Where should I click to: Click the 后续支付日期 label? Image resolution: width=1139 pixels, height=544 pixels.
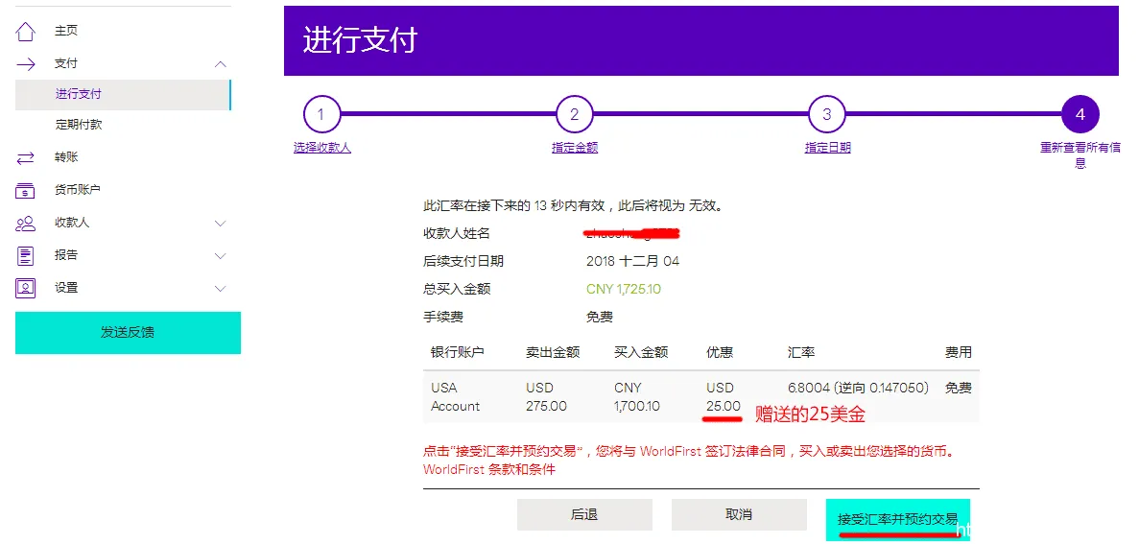tap(463, 262)
